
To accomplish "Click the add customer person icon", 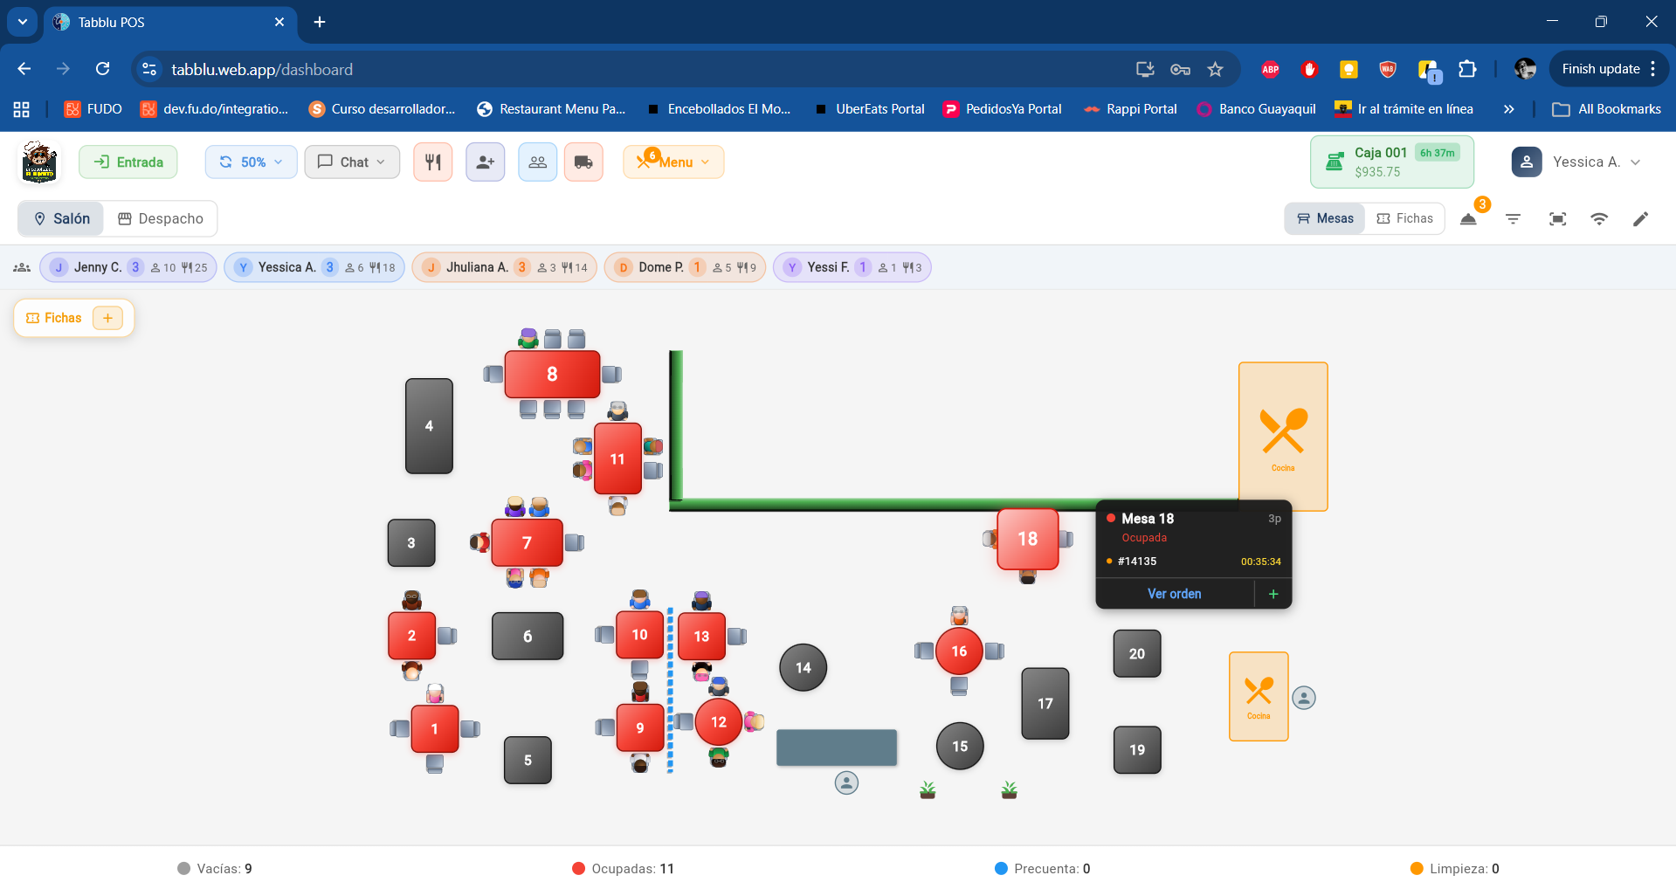I will [485, 162].
